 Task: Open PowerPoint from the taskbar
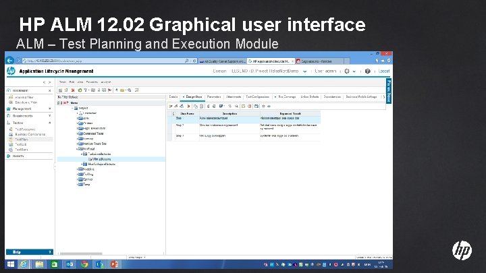[114, 264]
